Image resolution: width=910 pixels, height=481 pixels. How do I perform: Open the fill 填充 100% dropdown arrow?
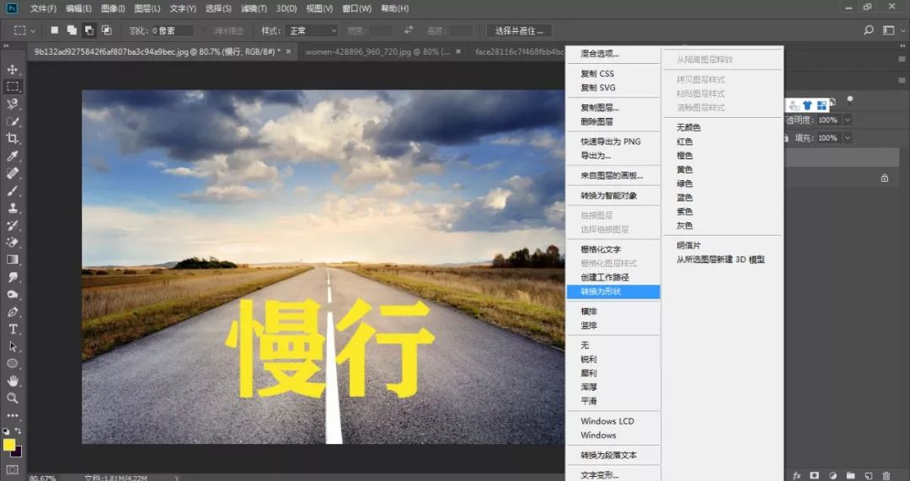[848, 138]
